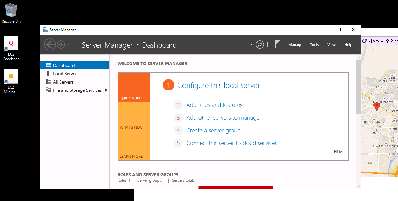Click the Local Server sidebar icon
The width and height of the screenshot is (398, 201).
click(48, 74)
